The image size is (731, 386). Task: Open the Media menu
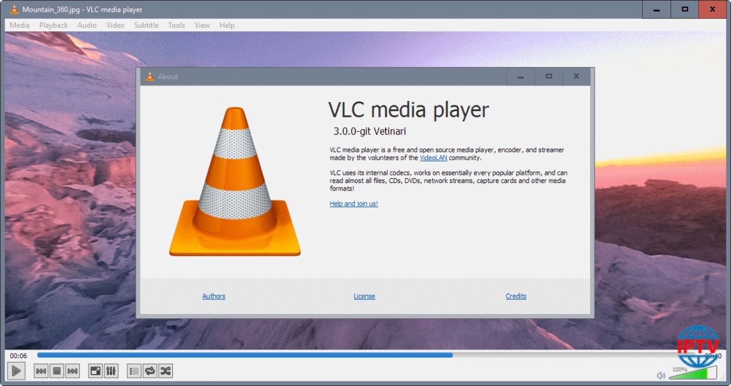pyautogui.click(x=19, y=25)
